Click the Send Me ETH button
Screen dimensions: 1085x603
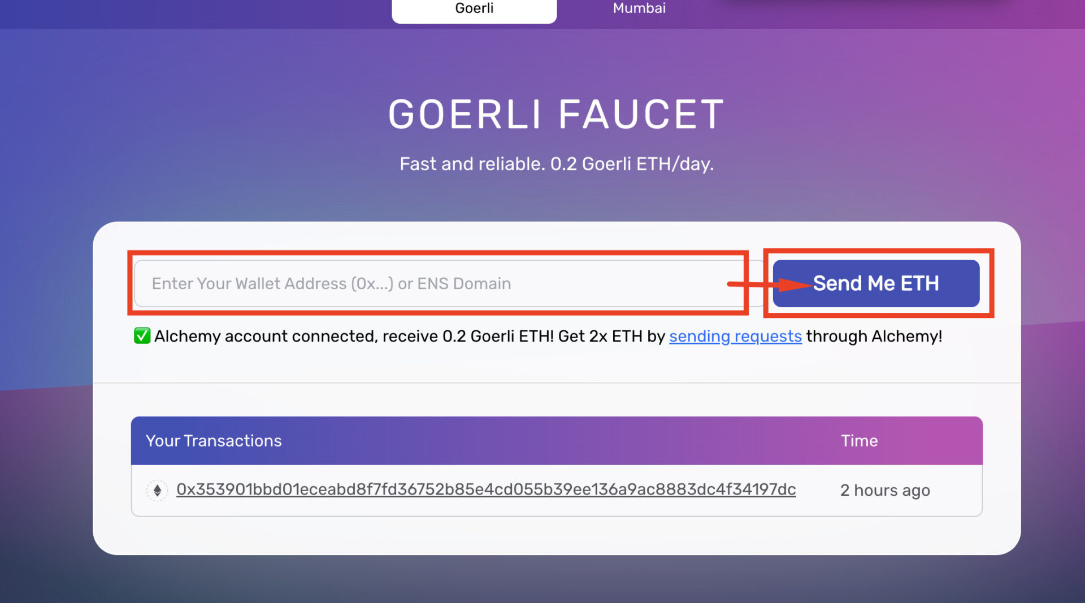pos(876,283)
